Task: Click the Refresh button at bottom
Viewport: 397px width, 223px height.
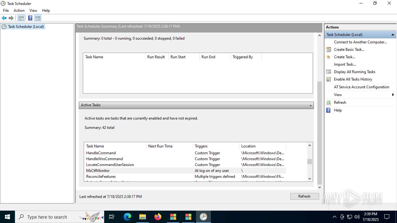Action: (x=304, y=196)
